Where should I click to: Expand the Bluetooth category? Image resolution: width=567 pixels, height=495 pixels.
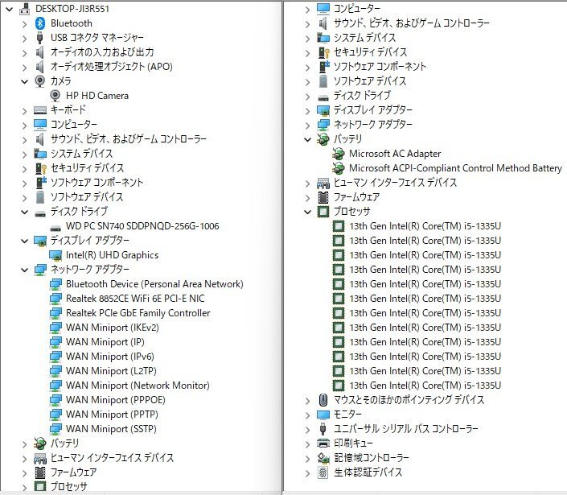pyautogui.click(x=24, y=24)
